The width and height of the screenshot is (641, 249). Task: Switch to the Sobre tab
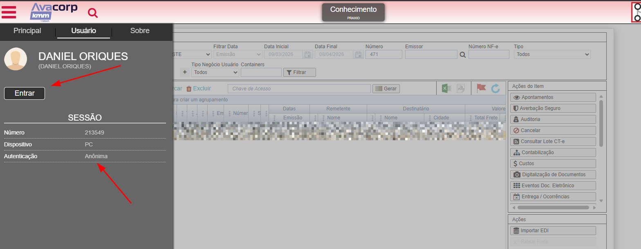coord(140,31)
